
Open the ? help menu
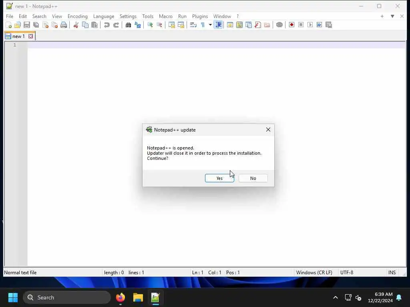pyautogui.click(x=238, y=16)
